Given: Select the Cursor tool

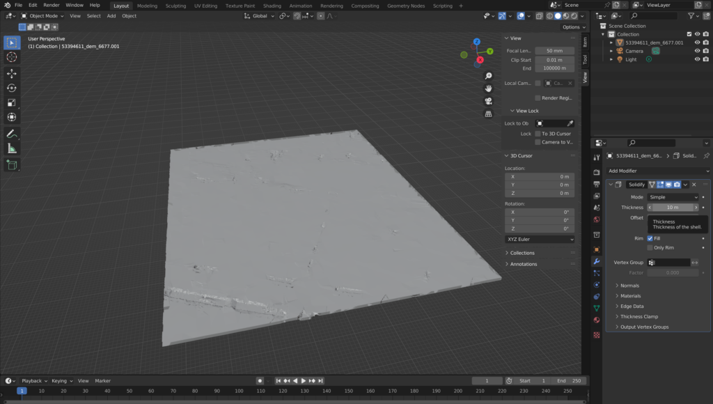Looking at the screenshot, I should pos(12,57).
